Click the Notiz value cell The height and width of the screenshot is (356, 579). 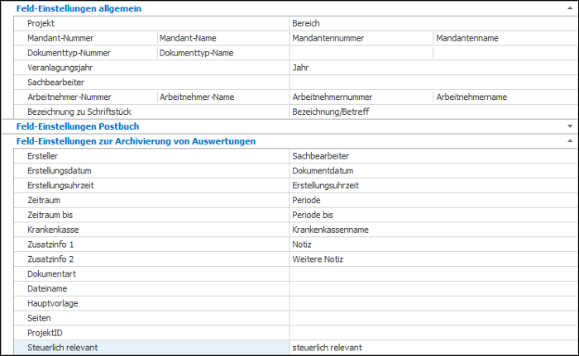433,244
